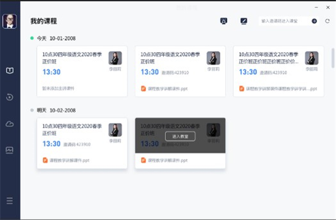Click the 我的课程 page title
The height and width of the screenshot is (220, 336).
point(44,21)
